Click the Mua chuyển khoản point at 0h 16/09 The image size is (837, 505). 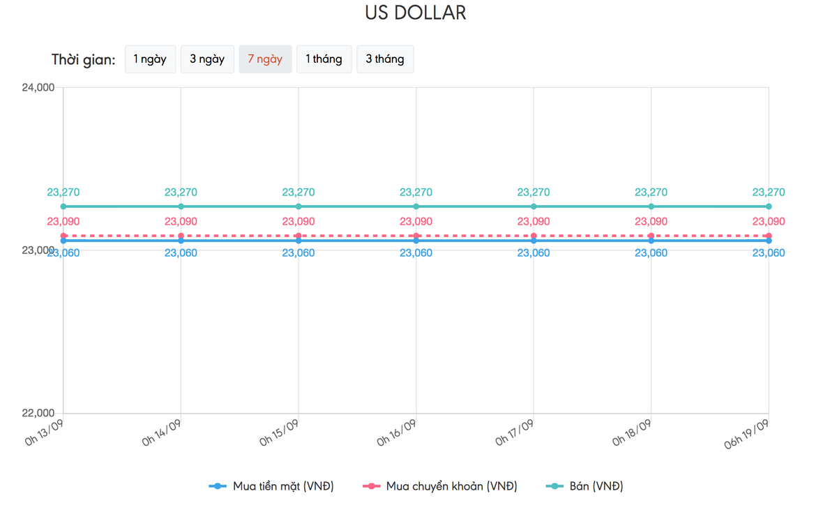(x=416, y=236)
